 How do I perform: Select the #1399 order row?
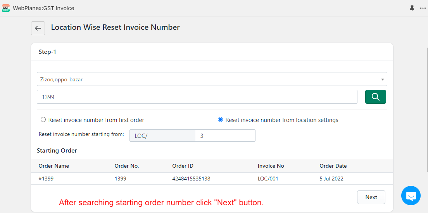[212, 179]
